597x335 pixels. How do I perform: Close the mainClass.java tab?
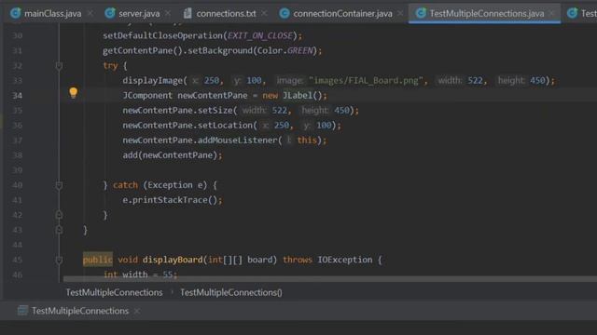pyautogui.click(x=90, y=14)
